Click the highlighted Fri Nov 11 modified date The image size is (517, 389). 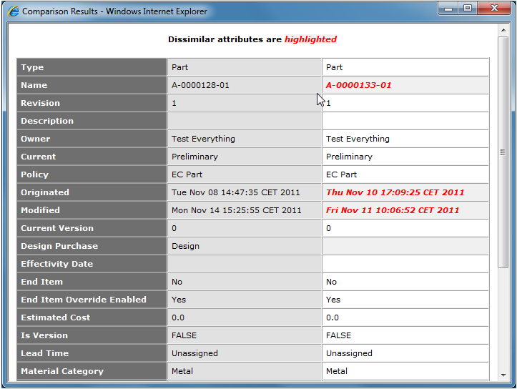[393, 210]
